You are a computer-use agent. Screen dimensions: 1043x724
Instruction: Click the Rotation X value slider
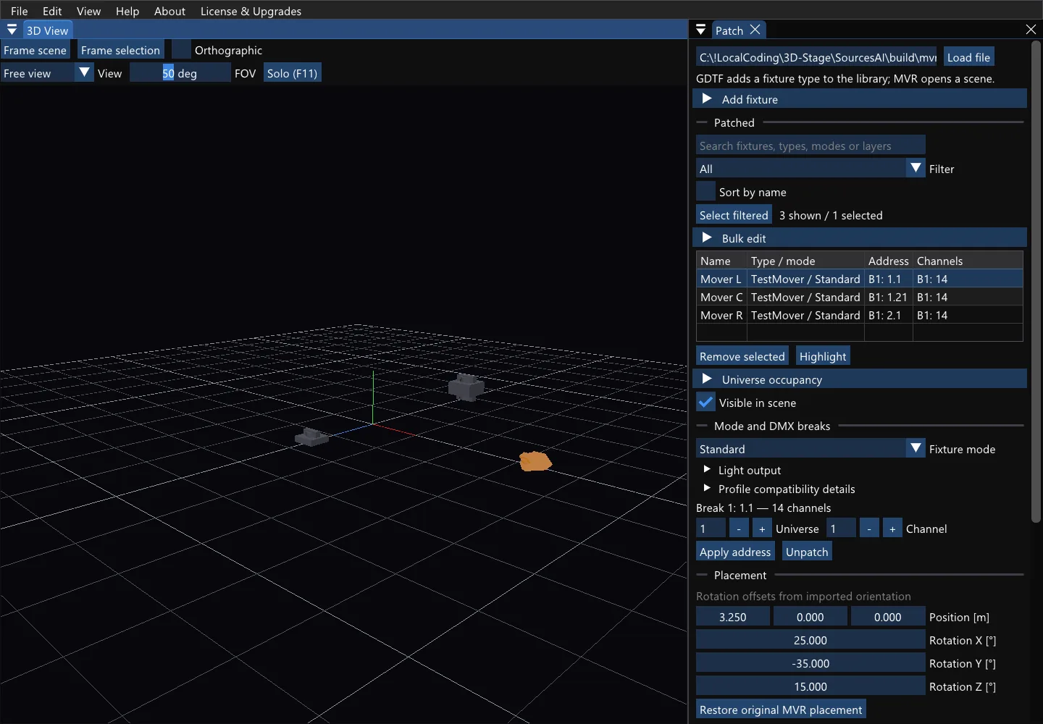(810, 640)
